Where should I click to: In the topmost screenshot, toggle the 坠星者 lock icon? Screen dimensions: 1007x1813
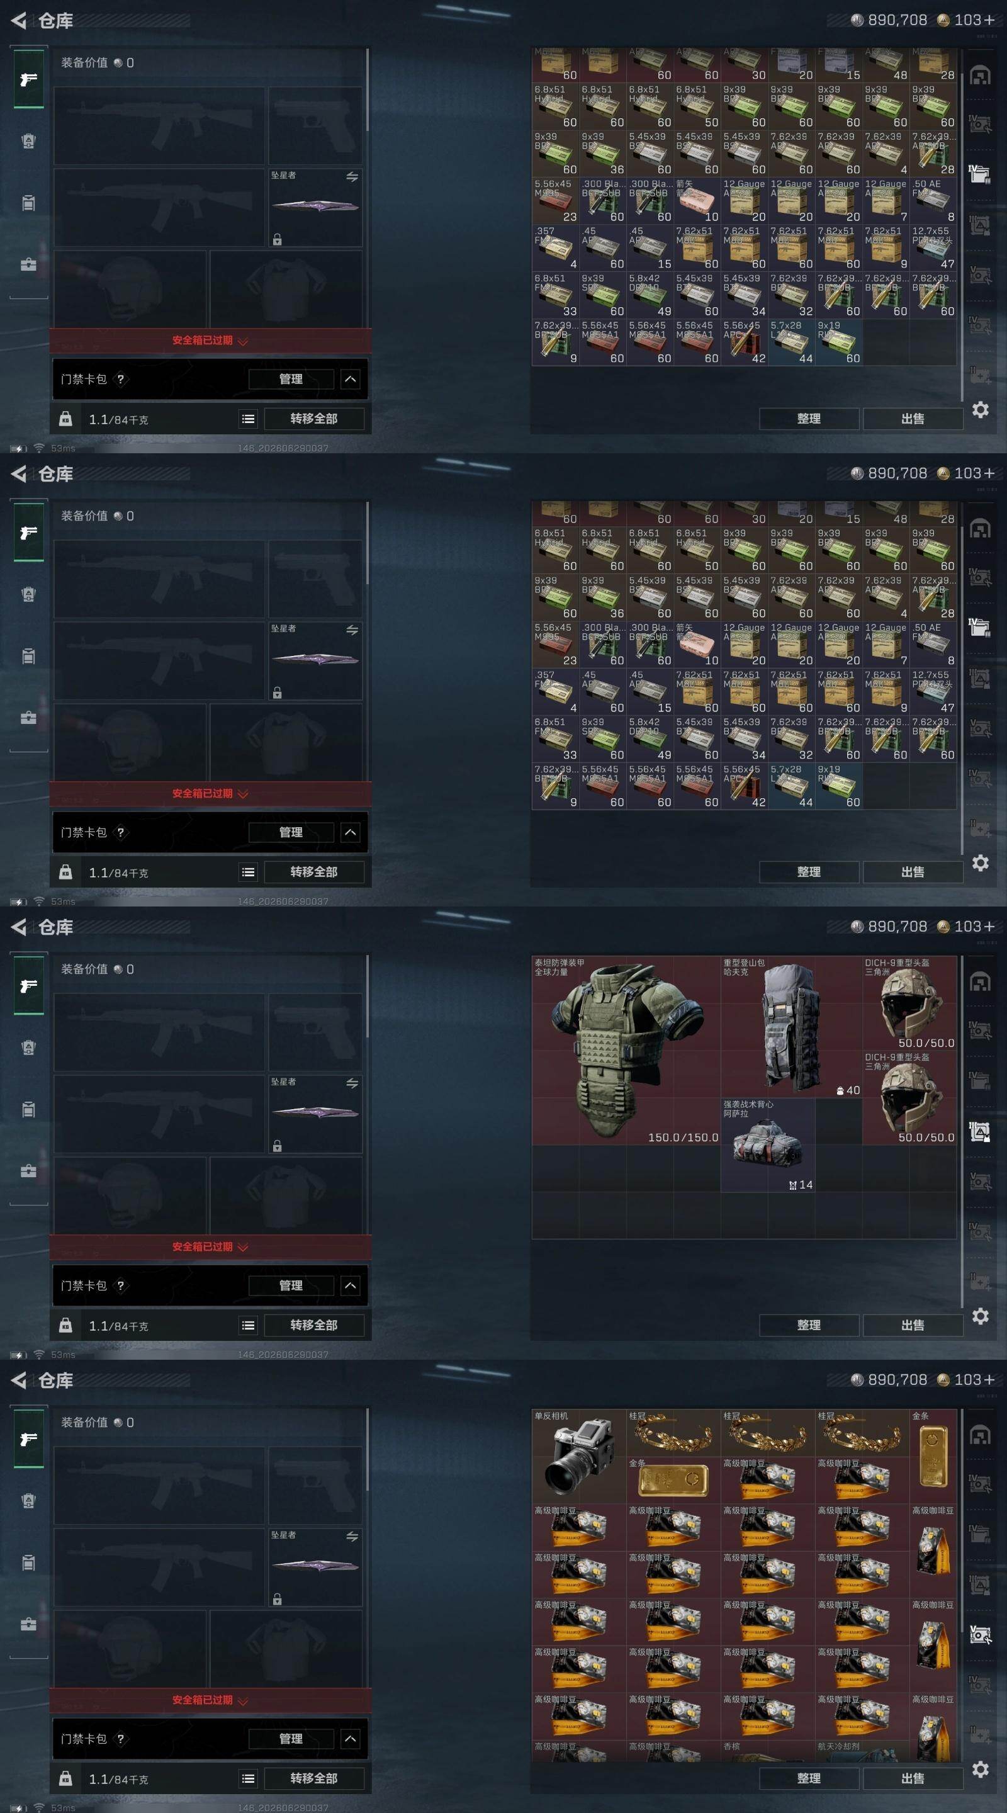point(278,240)
